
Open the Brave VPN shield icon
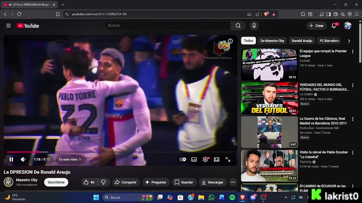(x=350, y=14)
